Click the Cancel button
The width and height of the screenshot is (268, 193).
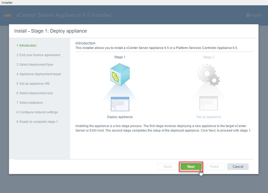pos(238,167)
